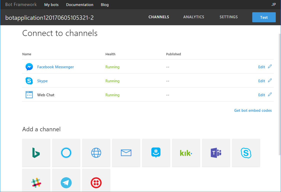The image size is (281, 192).
Task: Add the Cortana channel
Action: [x=66, y=153]
